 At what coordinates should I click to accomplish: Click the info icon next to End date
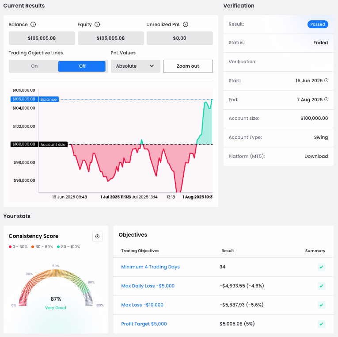(327, 100)
